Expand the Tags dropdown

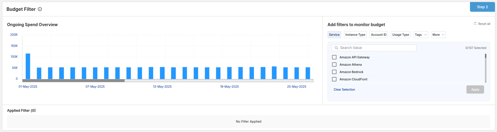pyautogui.click(x=421, y=35)
